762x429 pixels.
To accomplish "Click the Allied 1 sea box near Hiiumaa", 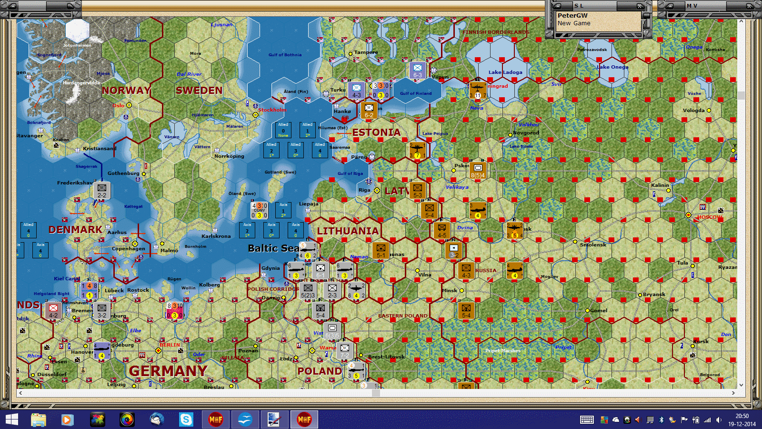I will pos(308,130).
